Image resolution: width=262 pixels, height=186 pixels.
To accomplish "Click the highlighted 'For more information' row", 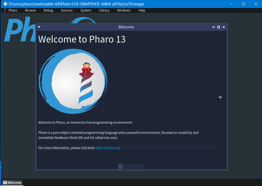I will coord(126,147).
